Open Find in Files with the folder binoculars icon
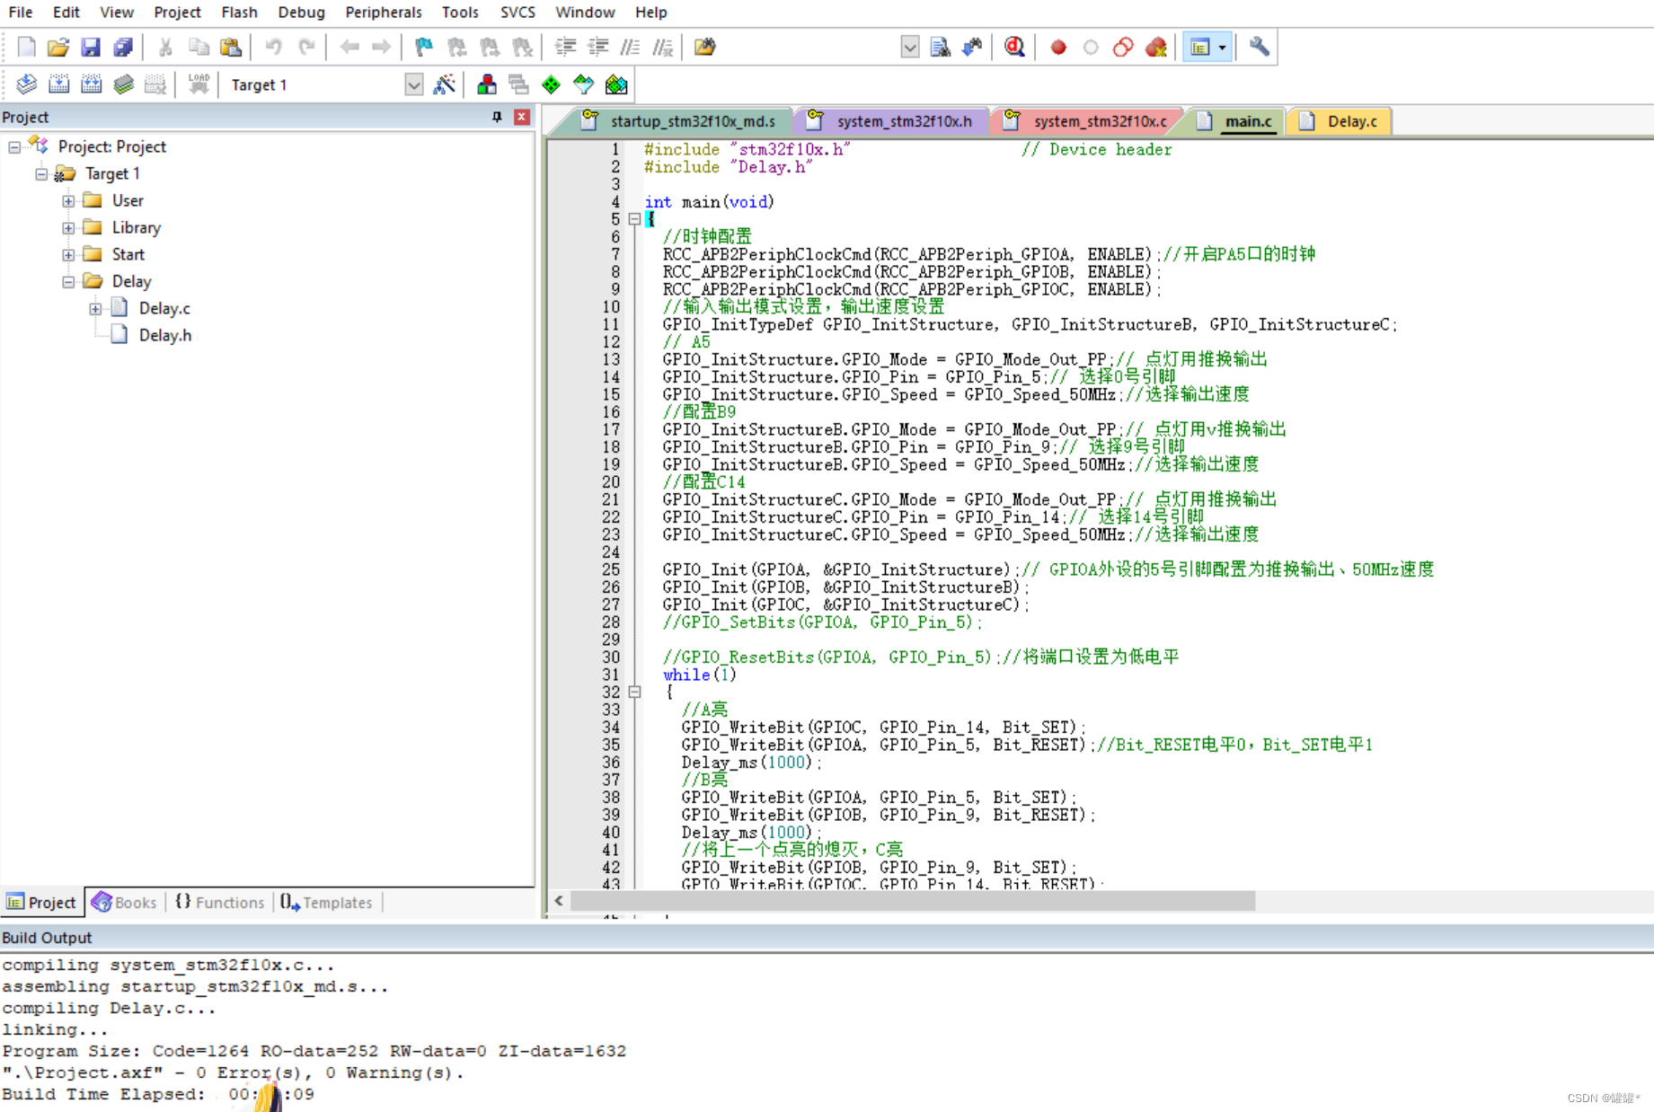This screenshot has width=1654, height=1112. [x=705, y=47]
